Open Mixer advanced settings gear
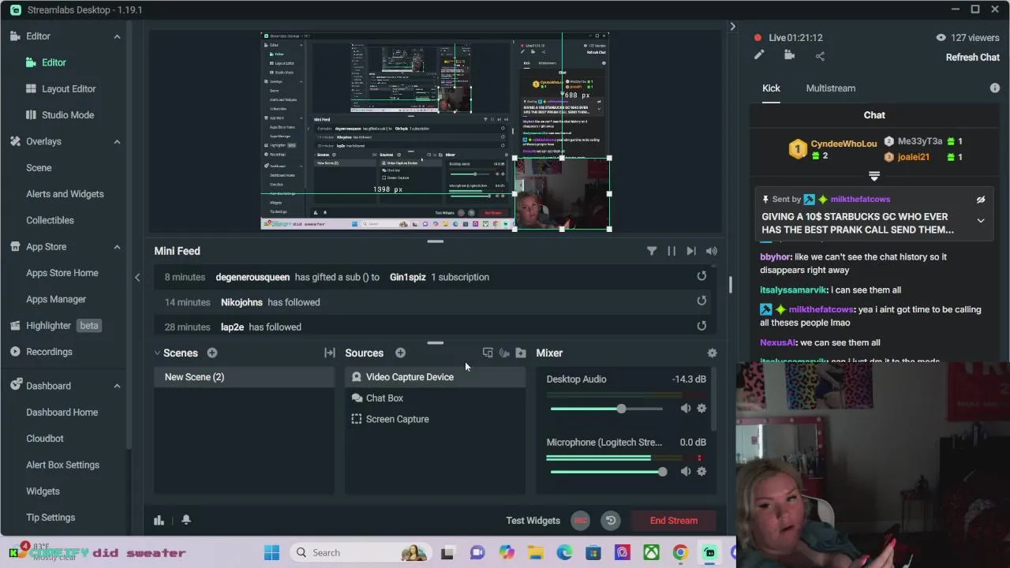Image resolution: width=1010 pixels, height=568 pixels. [712, 353]
